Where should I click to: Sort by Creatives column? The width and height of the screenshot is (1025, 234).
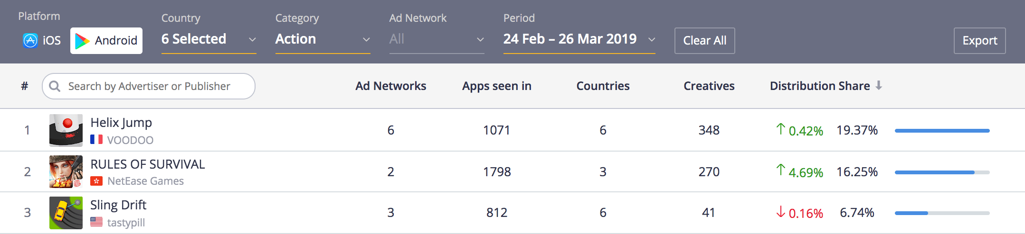coord(709,86)
